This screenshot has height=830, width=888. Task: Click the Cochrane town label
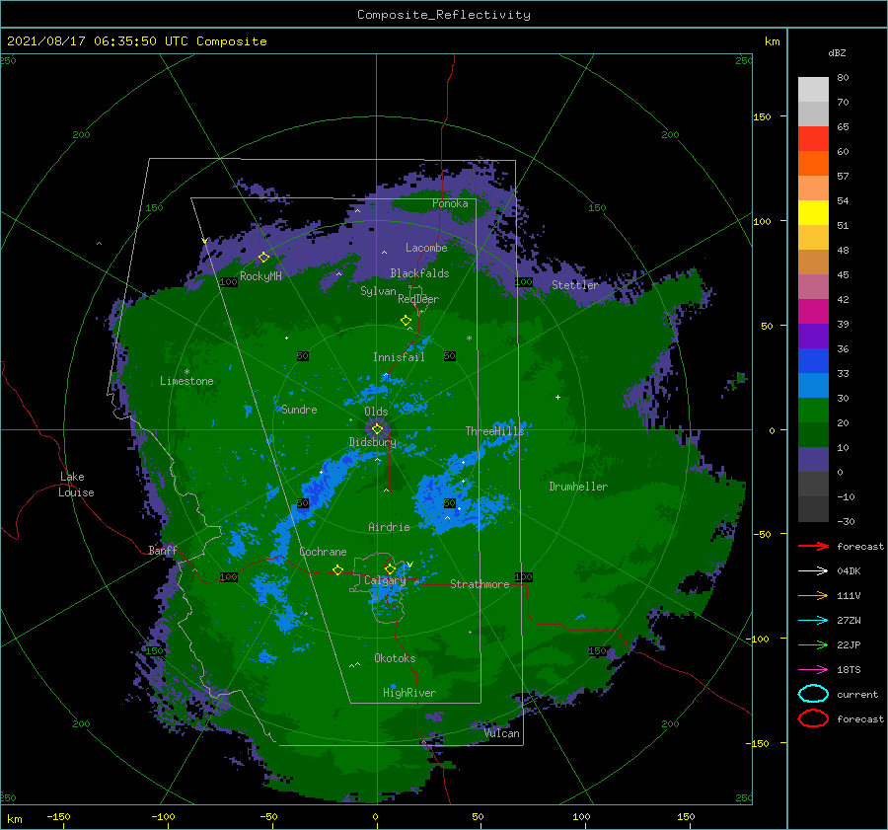click(323, 552)
